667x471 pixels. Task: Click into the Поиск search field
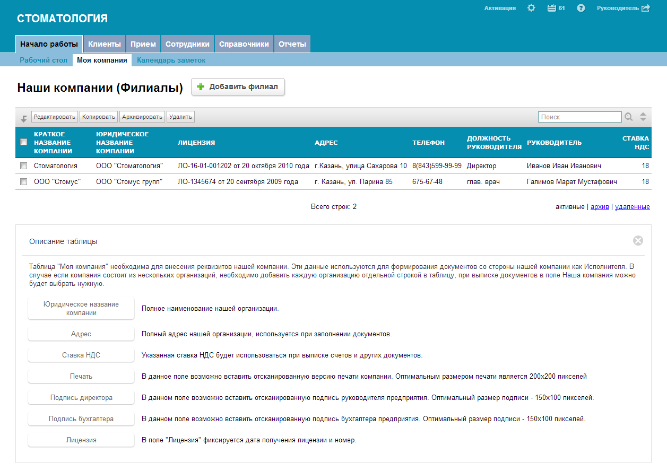579,117
